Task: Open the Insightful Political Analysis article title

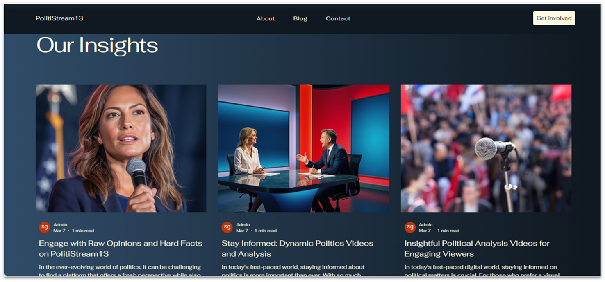Action: pyautogui.click(x=477, y=248)
